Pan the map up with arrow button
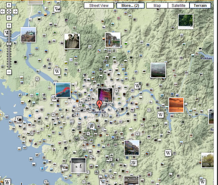This screenshot has width=218, height=185. (x=9, y=5)
